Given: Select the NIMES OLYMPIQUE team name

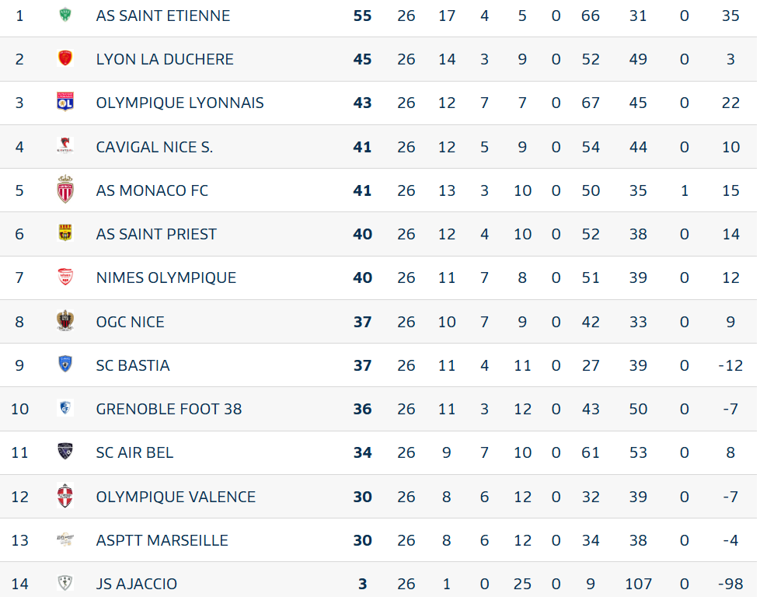Looking at the screenshot, I should (166, 278).
